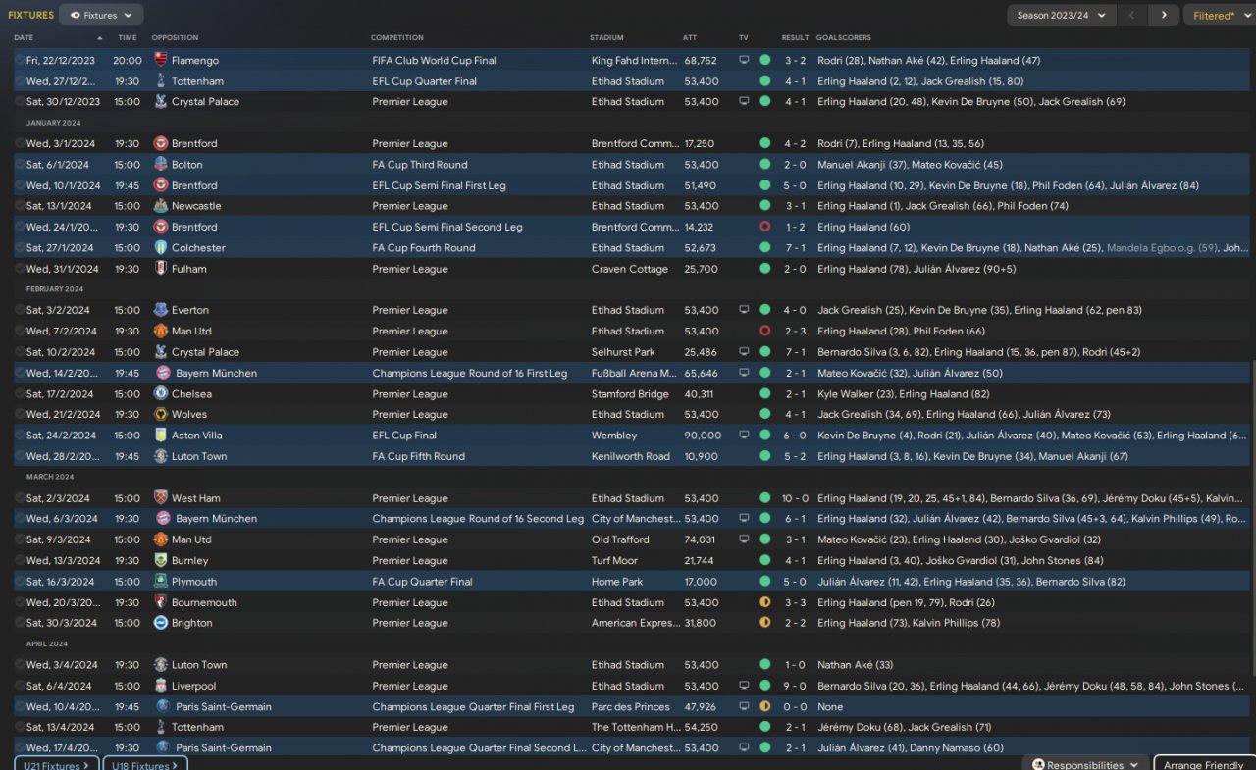
Task: Toggle the check circle on the Bolton row
Action: 19,165
